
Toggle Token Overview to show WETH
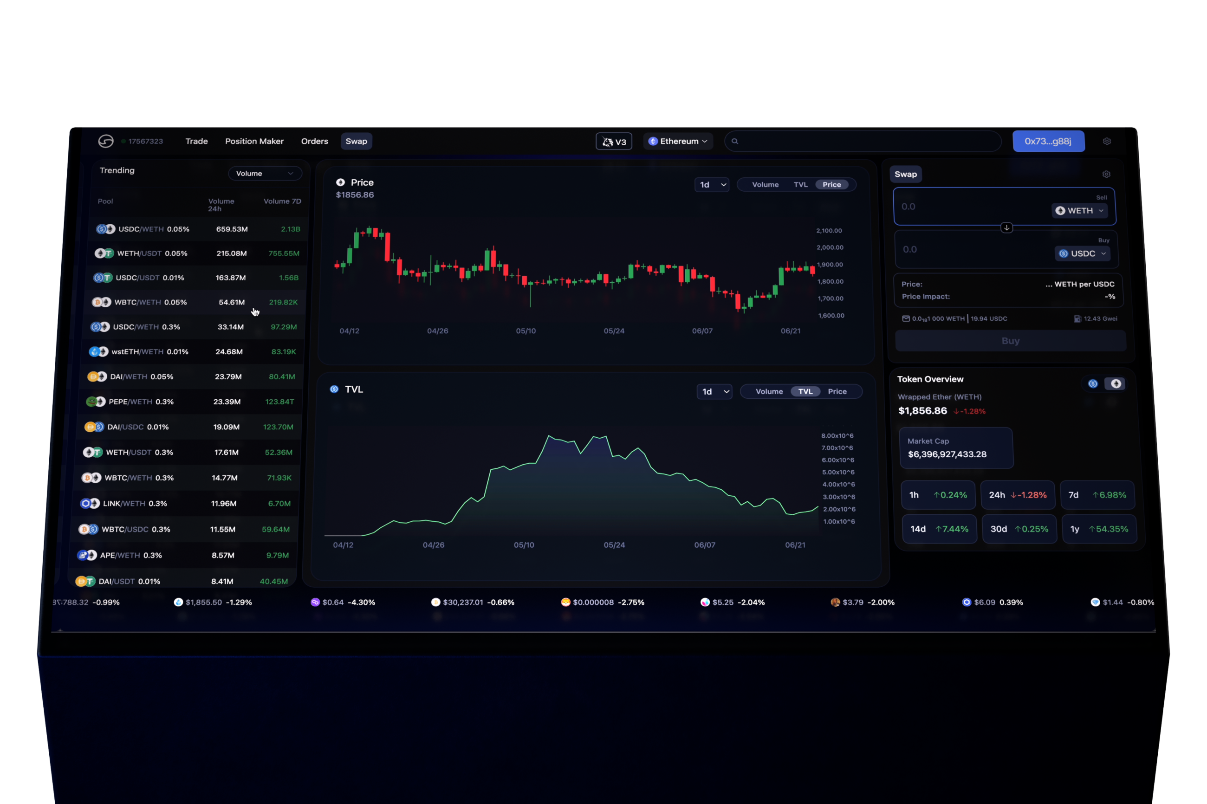pyautogui.click(x=1116, y=383)
